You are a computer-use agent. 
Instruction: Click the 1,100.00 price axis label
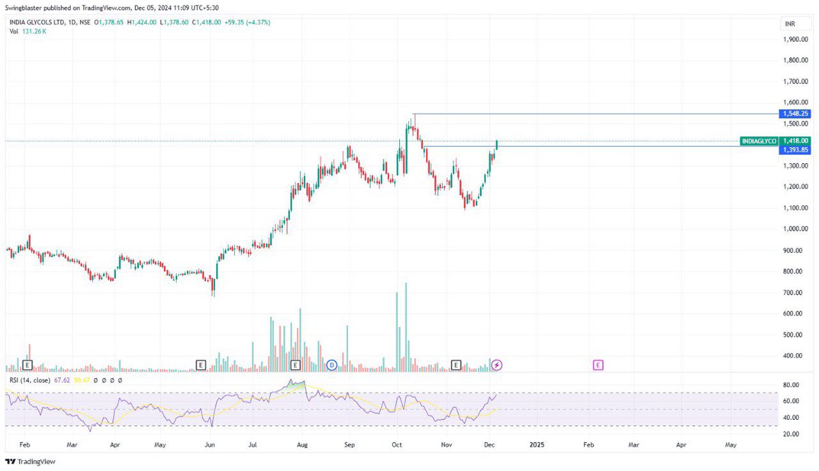pyautogui.click(x=796, y=208)
